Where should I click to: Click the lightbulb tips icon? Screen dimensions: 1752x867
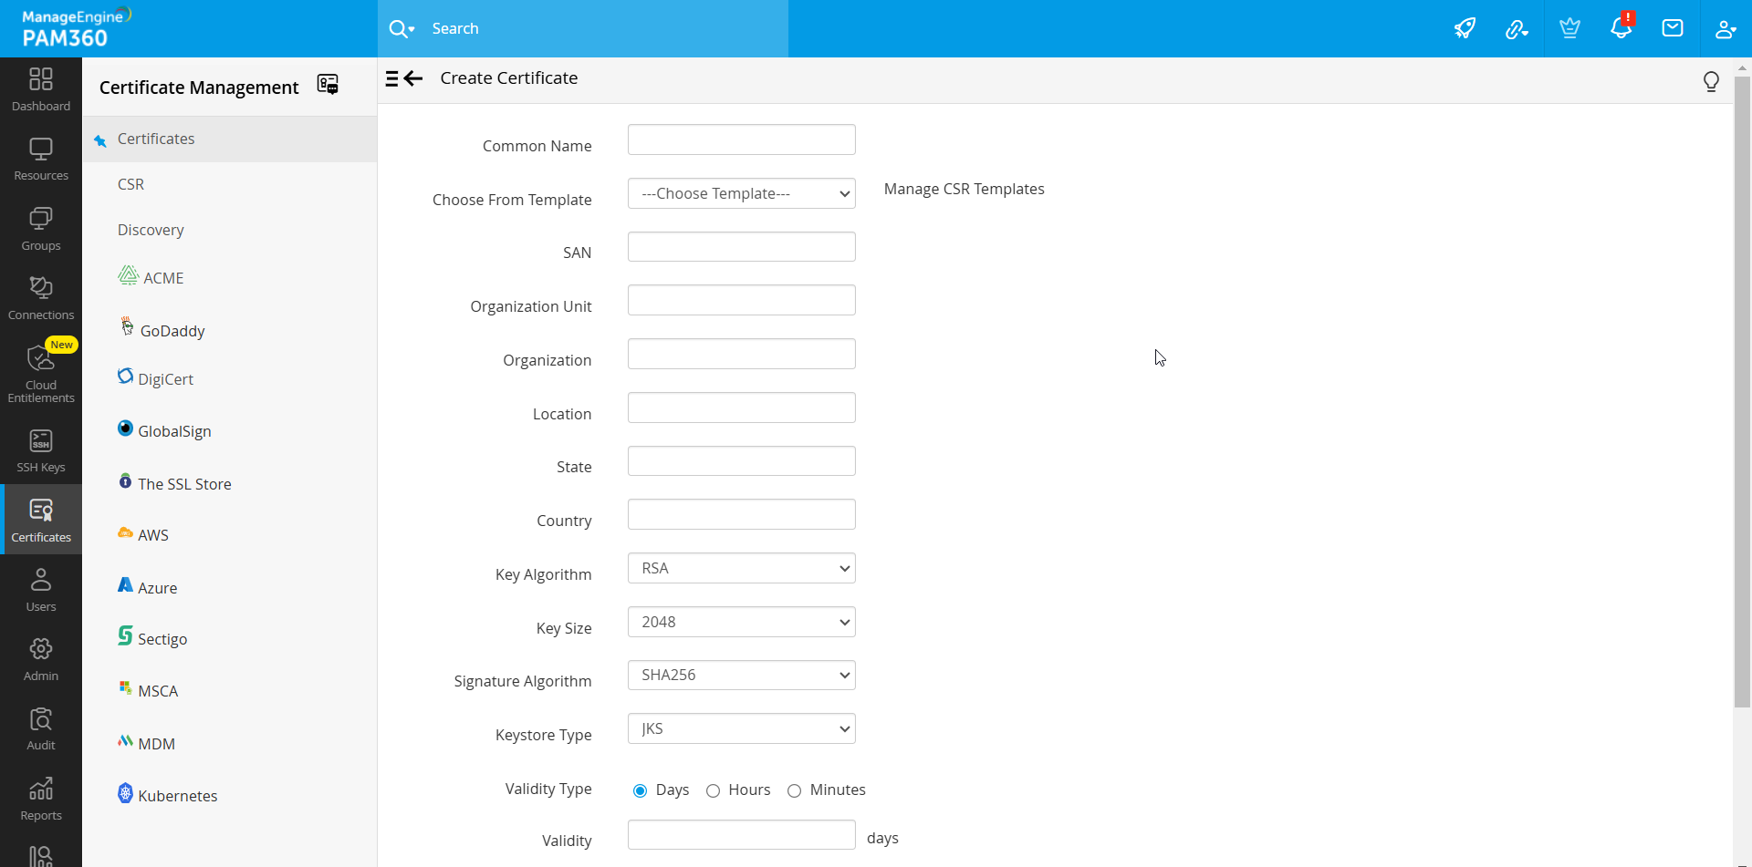1711,82
